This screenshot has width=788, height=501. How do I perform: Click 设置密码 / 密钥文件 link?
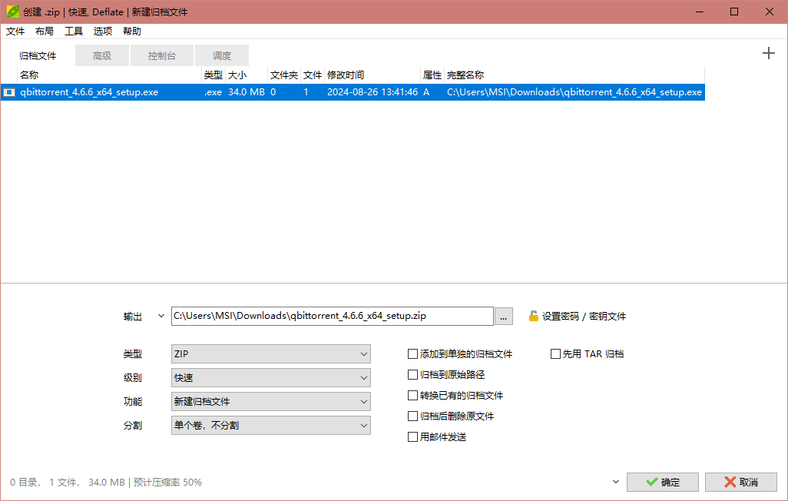pyautogui.click(x=584, y=316)
